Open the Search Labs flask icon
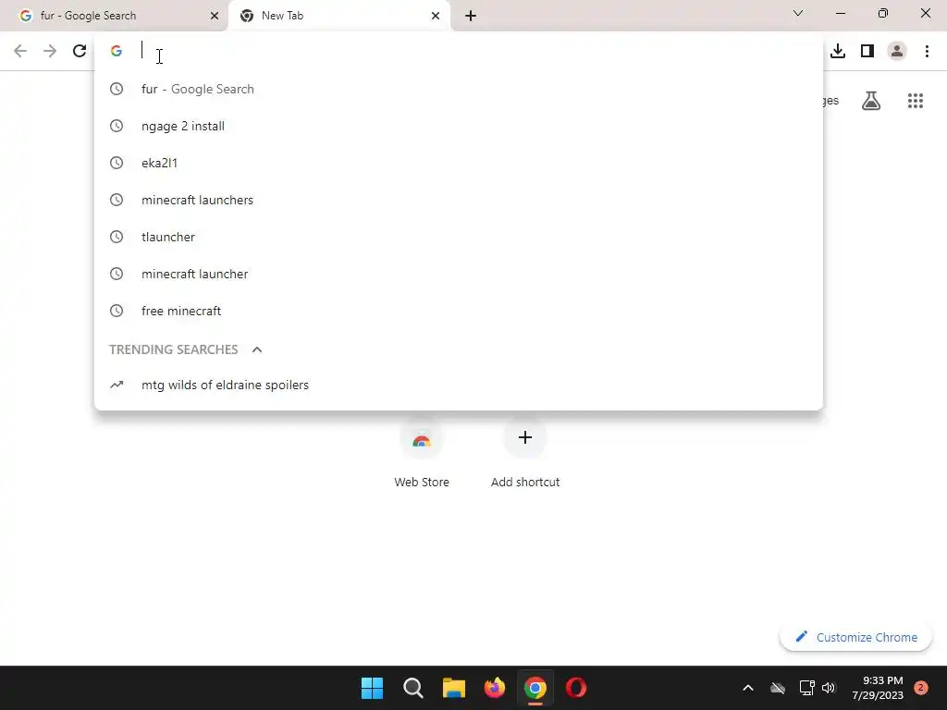 (871, 101)
